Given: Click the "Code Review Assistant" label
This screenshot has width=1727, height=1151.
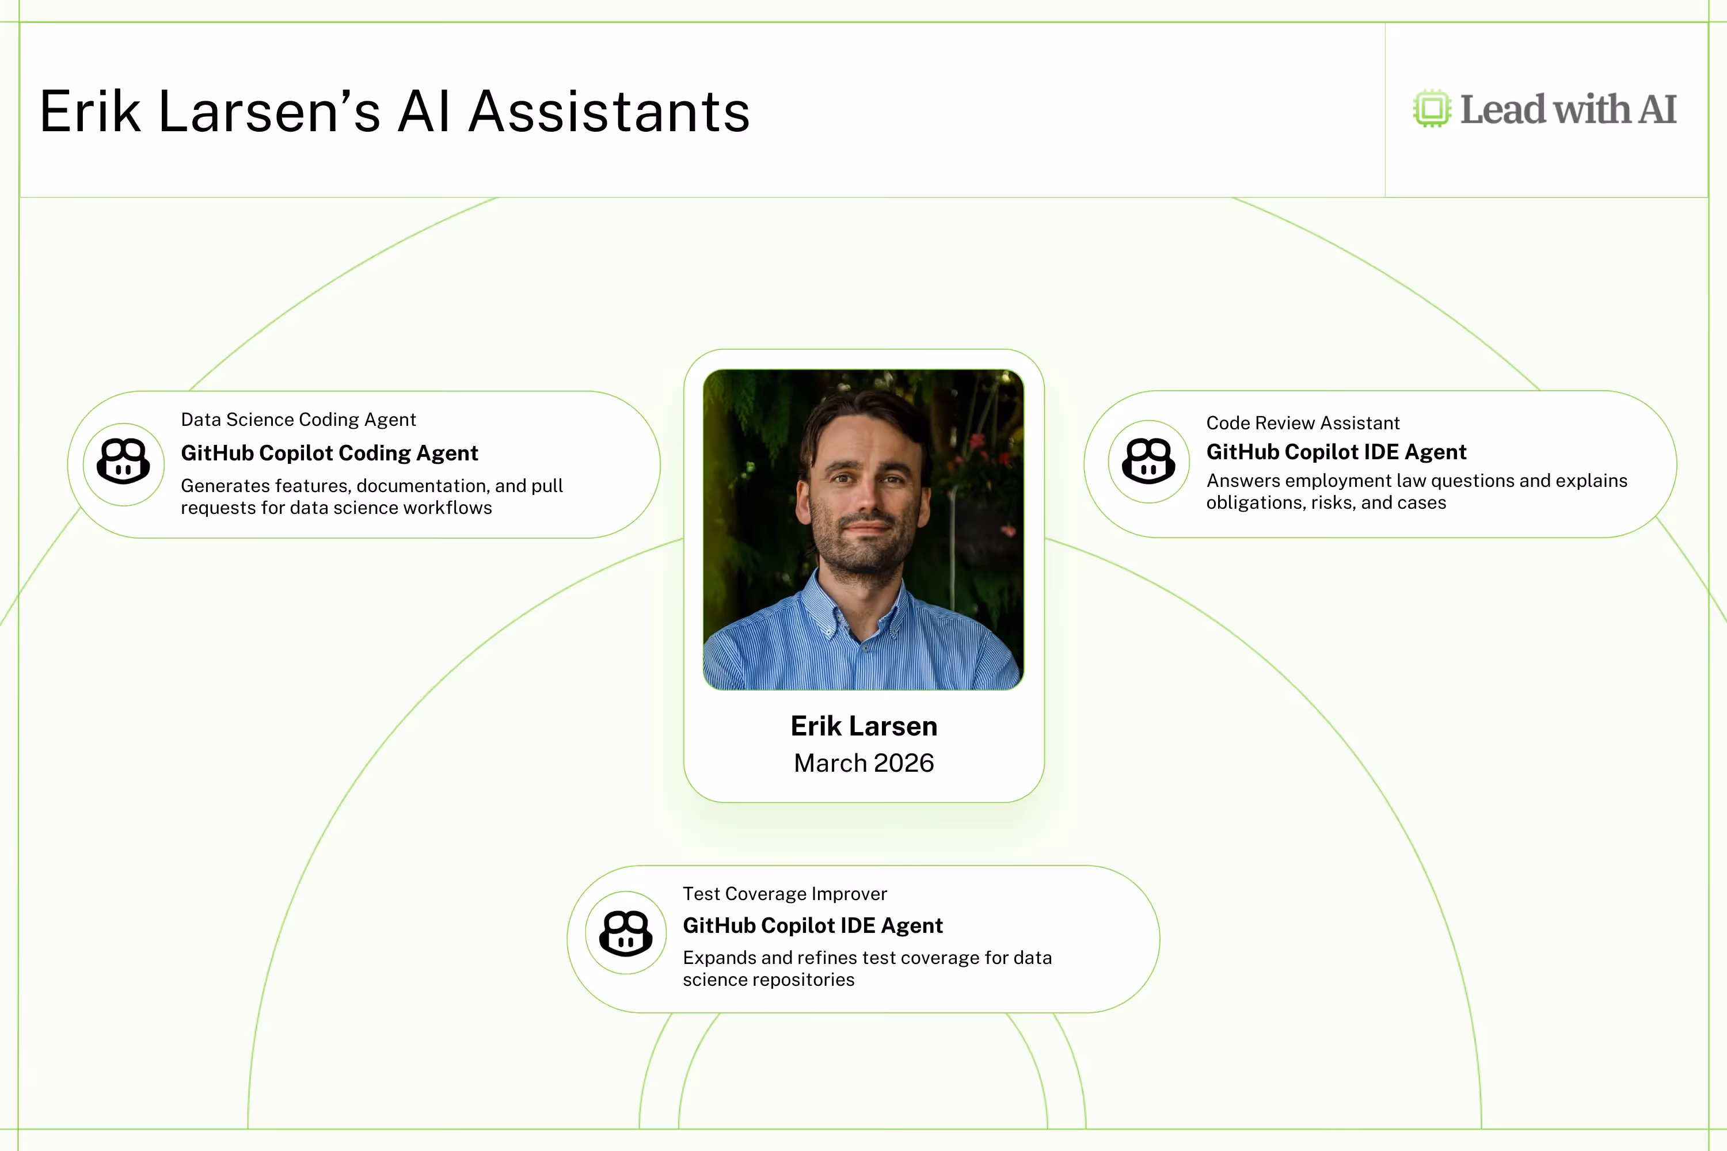Looking at the screenshot, I should click(1303, 423).
